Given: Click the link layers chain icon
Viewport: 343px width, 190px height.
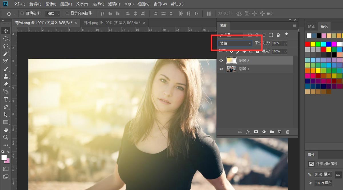Looking at the screenshot, I should point(240,132).
